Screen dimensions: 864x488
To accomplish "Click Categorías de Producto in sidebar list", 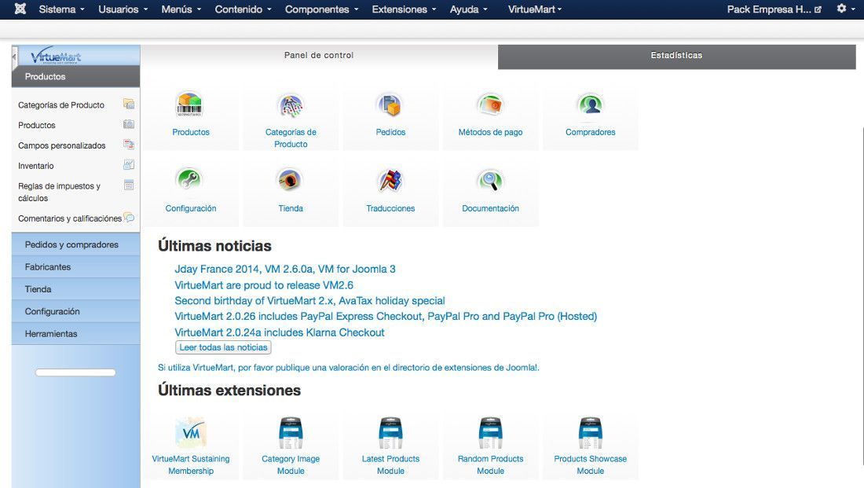I will pyautogui.click(x=61, y=105).
